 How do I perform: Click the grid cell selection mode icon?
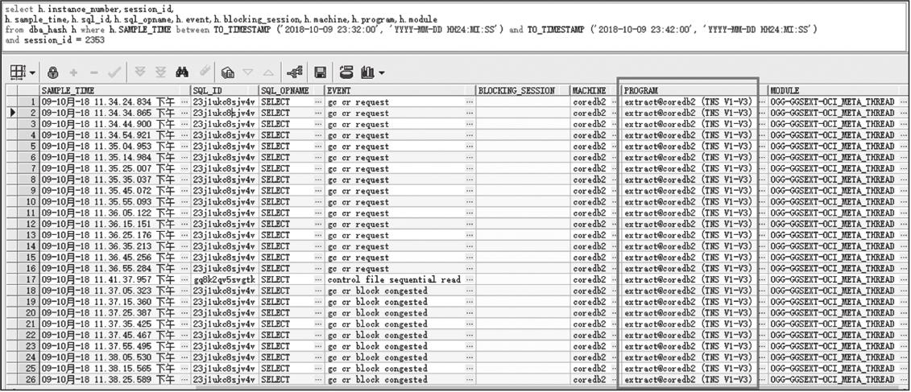coord(18,72)
